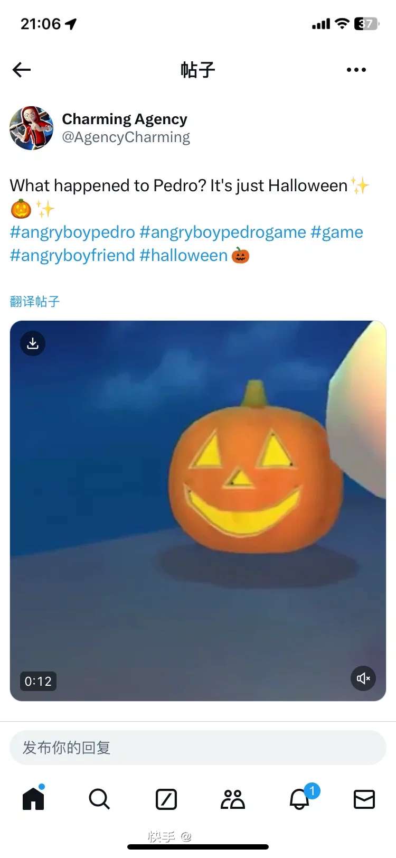
Task: Open the three-dot more options menu
Action: pyautogui.click(x=356, y=70)
